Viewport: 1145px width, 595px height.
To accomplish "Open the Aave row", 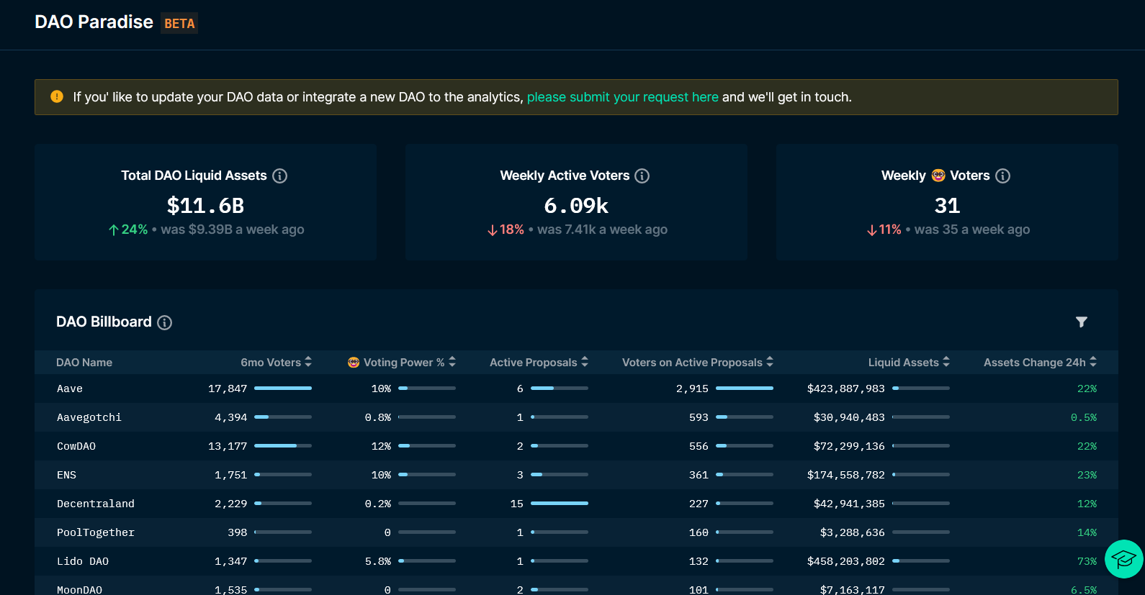I will click(576, 389).
